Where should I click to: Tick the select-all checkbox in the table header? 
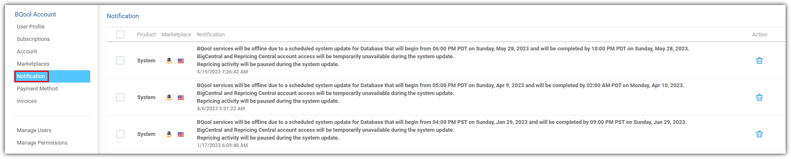pos(121,34)
